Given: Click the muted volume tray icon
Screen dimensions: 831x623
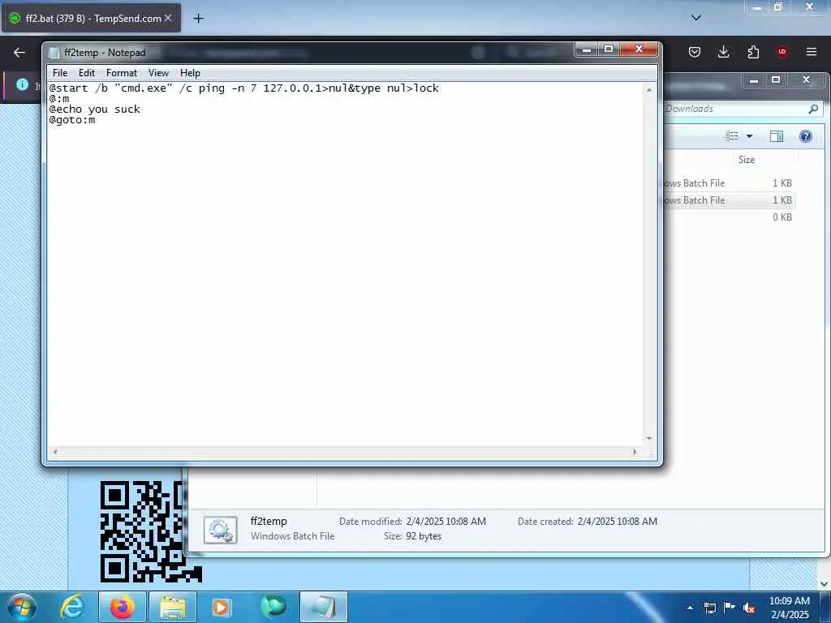Looking at the screenshot, I should click(x=749, y=608).
